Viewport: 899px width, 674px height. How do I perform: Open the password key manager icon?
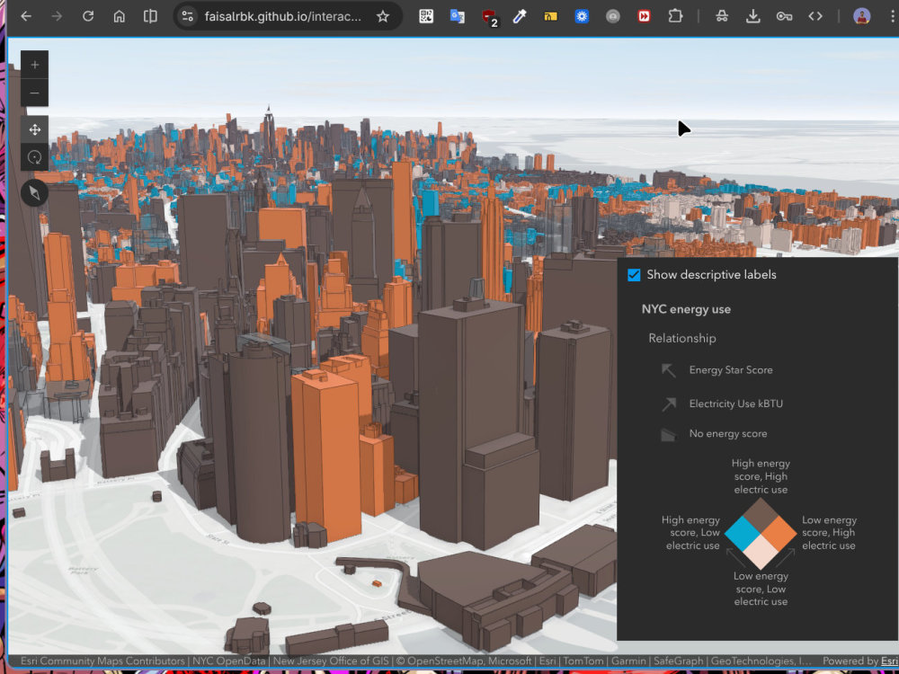pyautogui.click(x=784, y=16)
